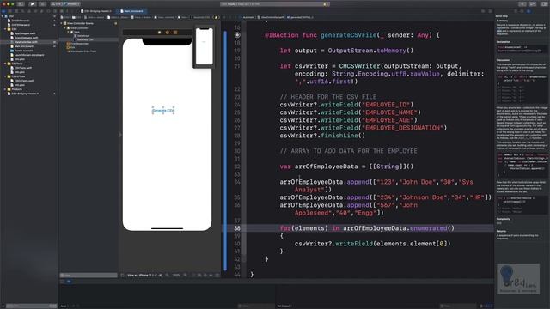
Task: Open the breakpoint navigator icon
Action: [x=48, y=11]
